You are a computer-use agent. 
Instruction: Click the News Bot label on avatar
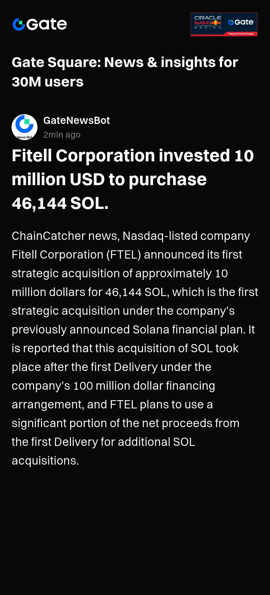(x=24, y=137)
